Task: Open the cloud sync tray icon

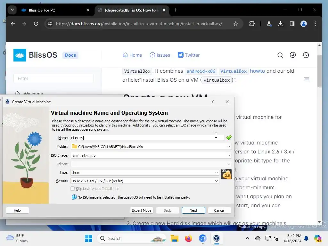Action: click(258, 238)
